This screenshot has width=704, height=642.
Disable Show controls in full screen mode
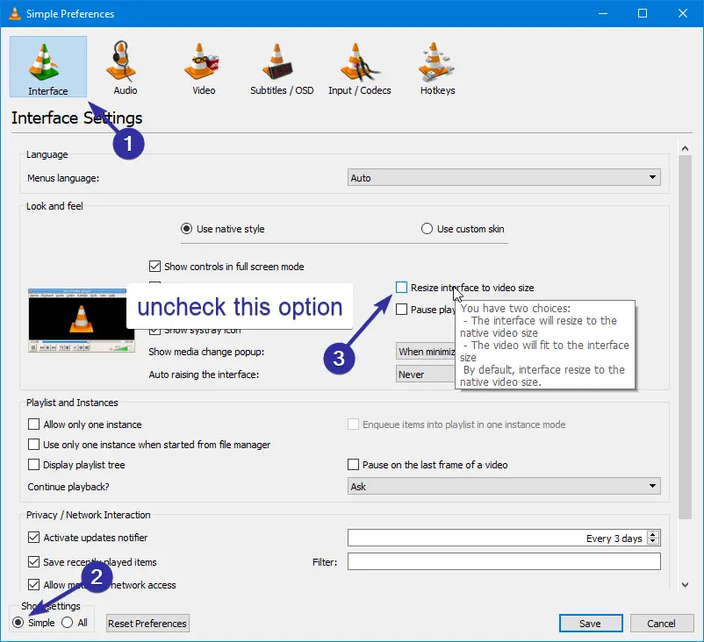click(x=155, y=267)
